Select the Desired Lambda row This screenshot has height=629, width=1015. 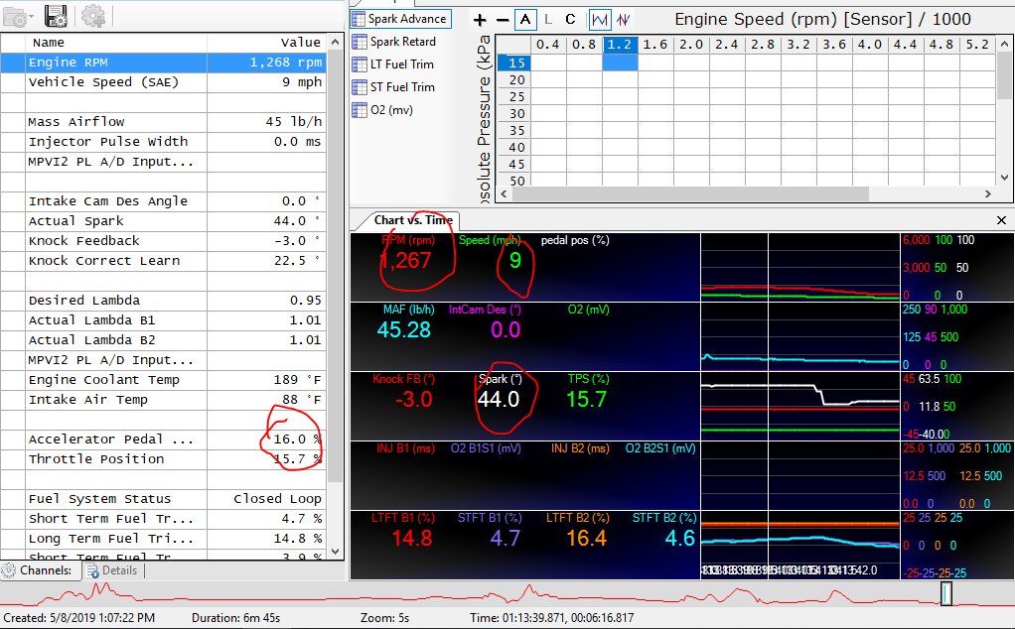tap(163, 301)
